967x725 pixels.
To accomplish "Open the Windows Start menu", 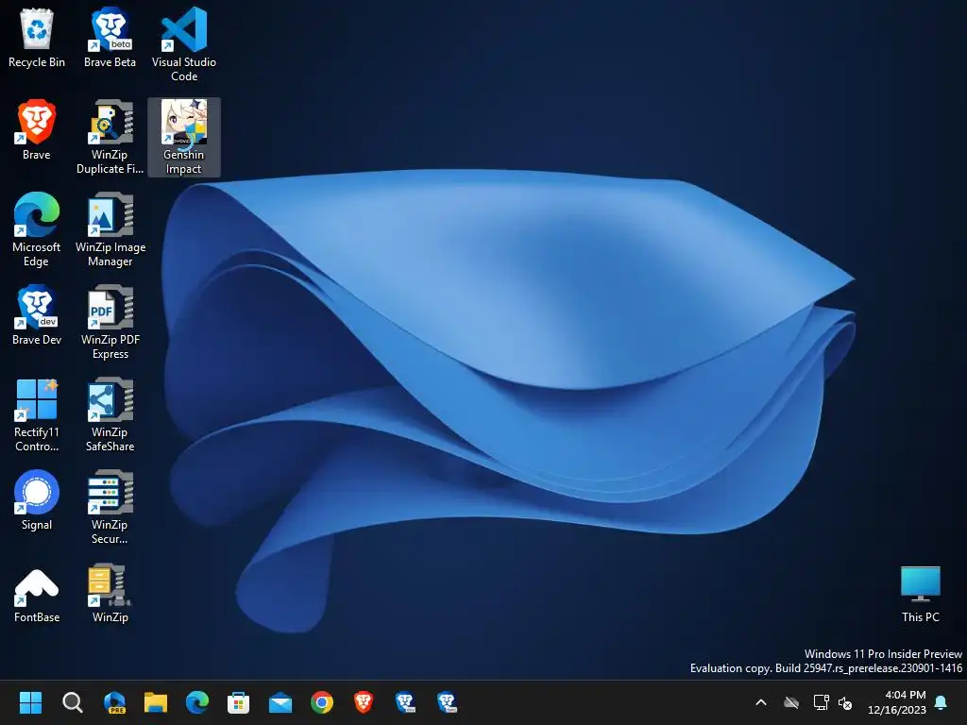I will (30, 702).
